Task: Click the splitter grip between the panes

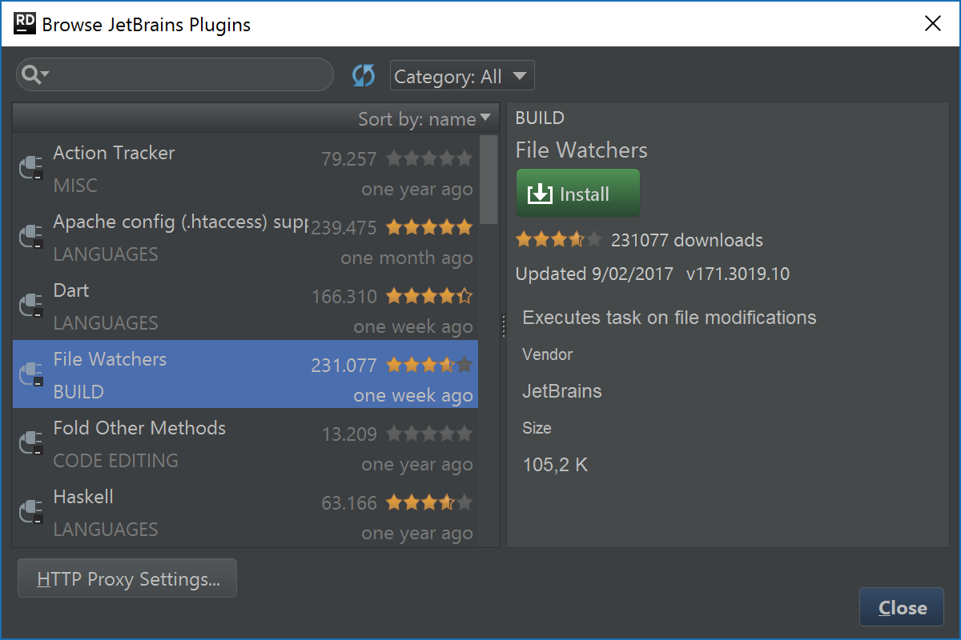Action: [x=503, y=324]
